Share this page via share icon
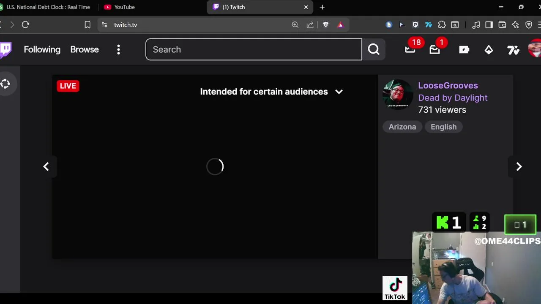Viewport: 541px width, 304px height. (310, 25)
